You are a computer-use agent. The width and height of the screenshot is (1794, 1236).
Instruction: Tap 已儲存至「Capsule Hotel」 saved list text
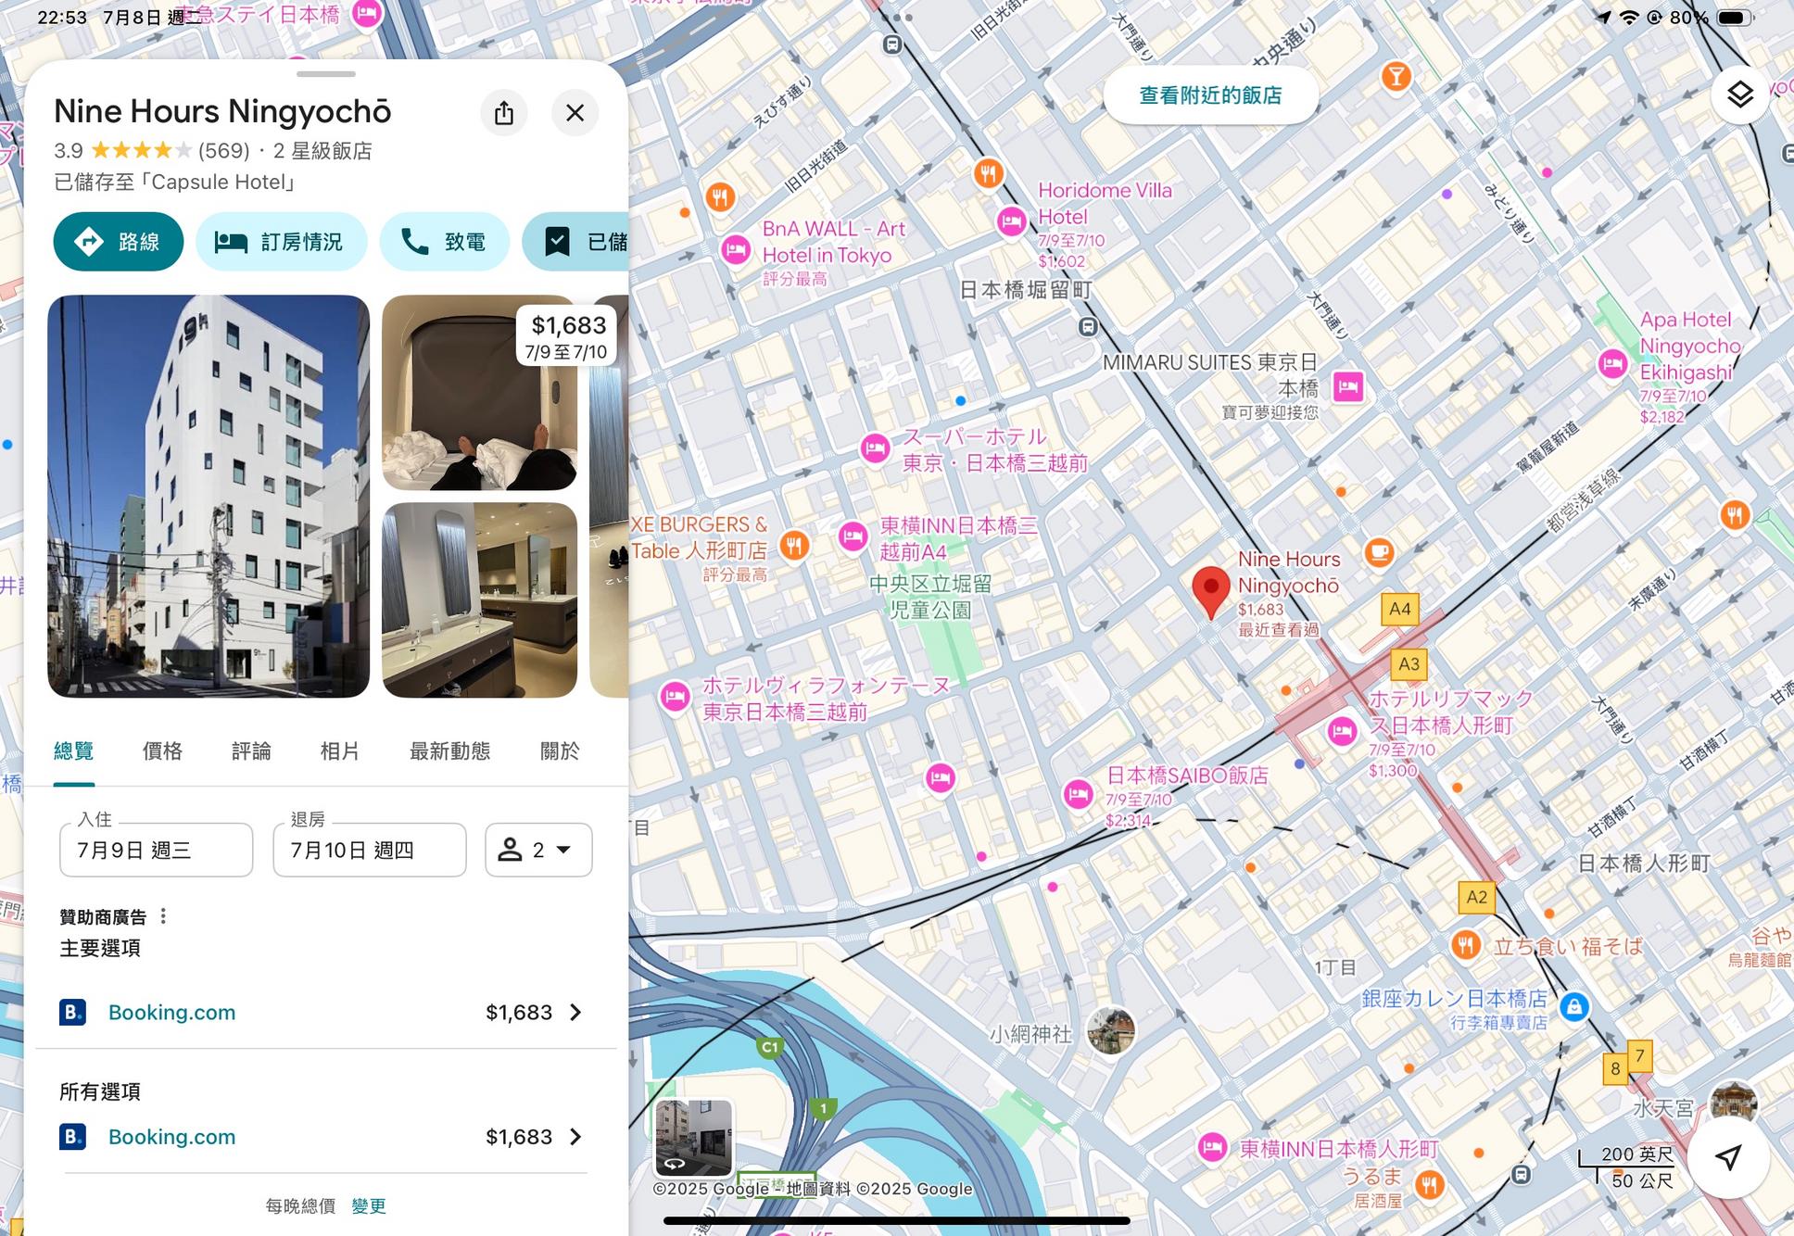coord(175,182)
